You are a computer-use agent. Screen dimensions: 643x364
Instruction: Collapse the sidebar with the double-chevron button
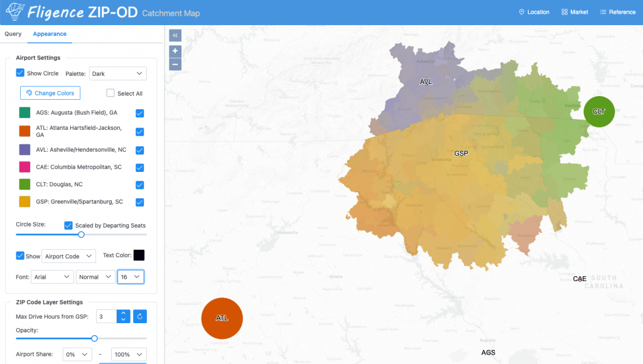tap(175, 35)
